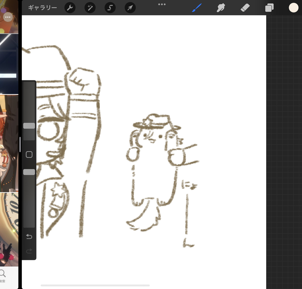Screen dimensions: 302x289
Task: Open search in the side app
Action: (3, 276)
